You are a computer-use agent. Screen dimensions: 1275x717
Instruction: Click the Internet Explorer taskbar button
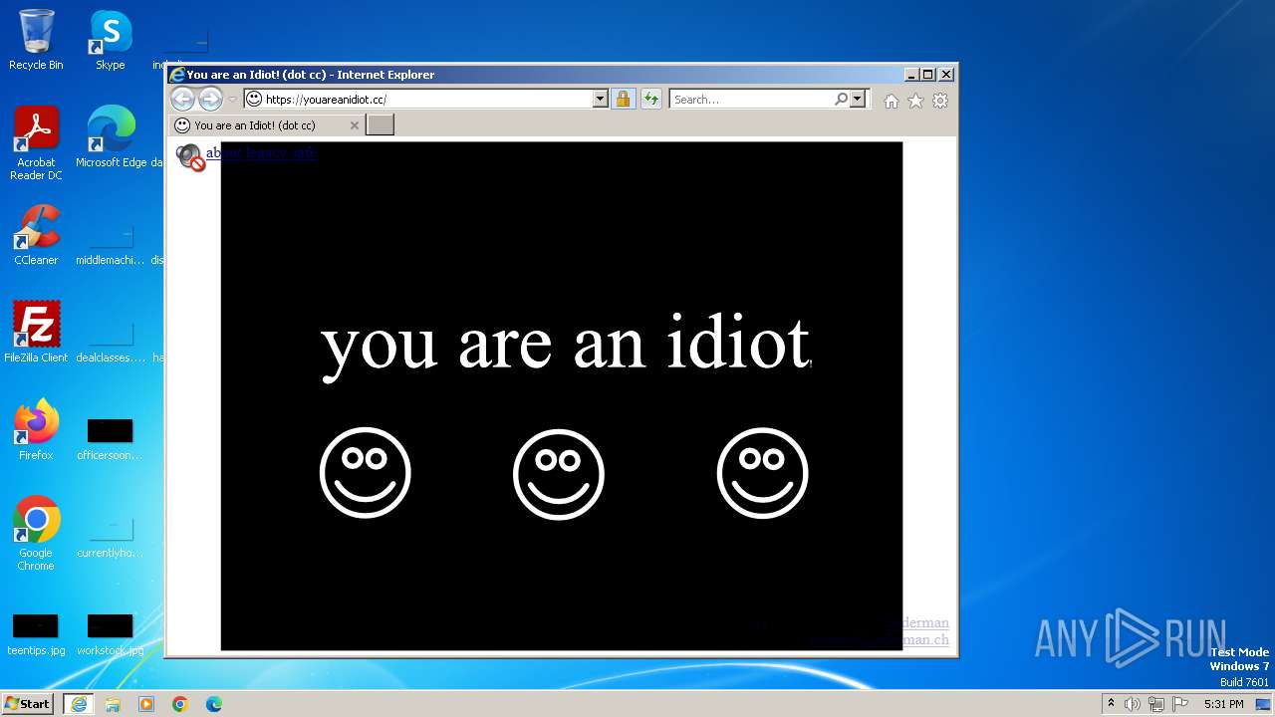pyautogui.click(x=79, y=704)
